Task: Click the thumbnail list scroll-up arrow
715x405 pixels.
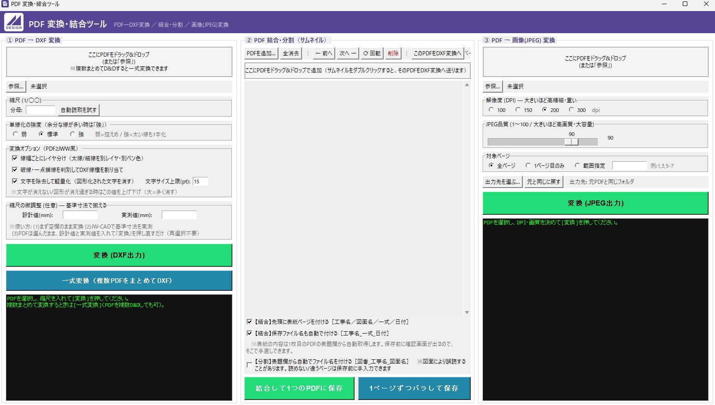Action: tap(467, 85)
